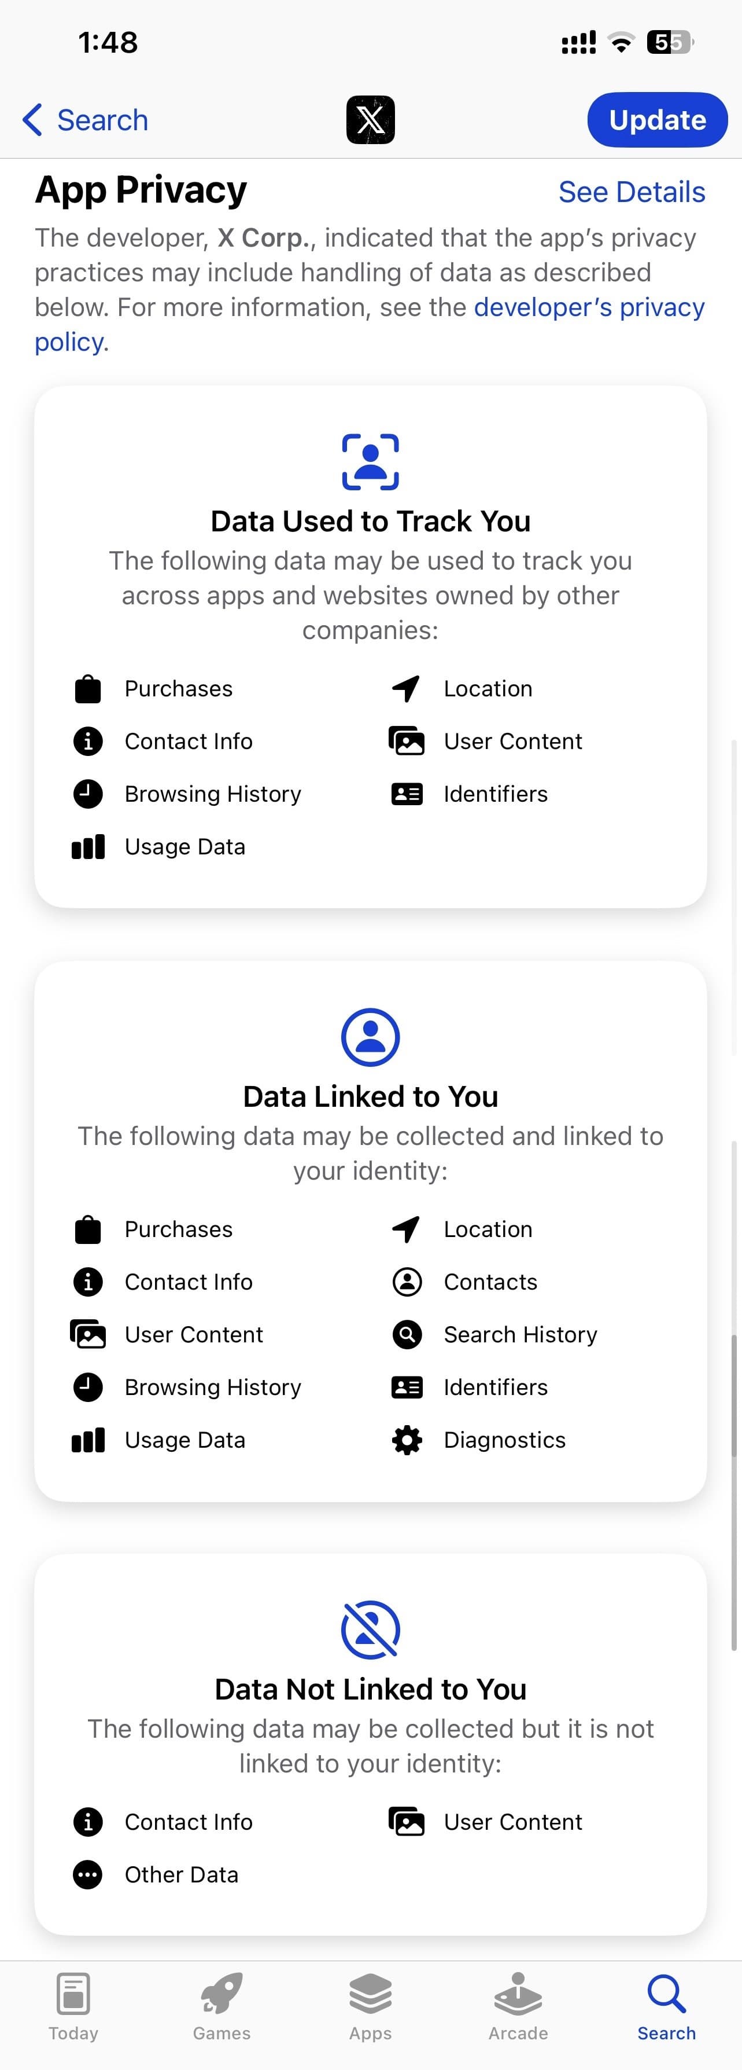Open the Apps tab
742x2070 pixels.
(x=370, y=2006)
